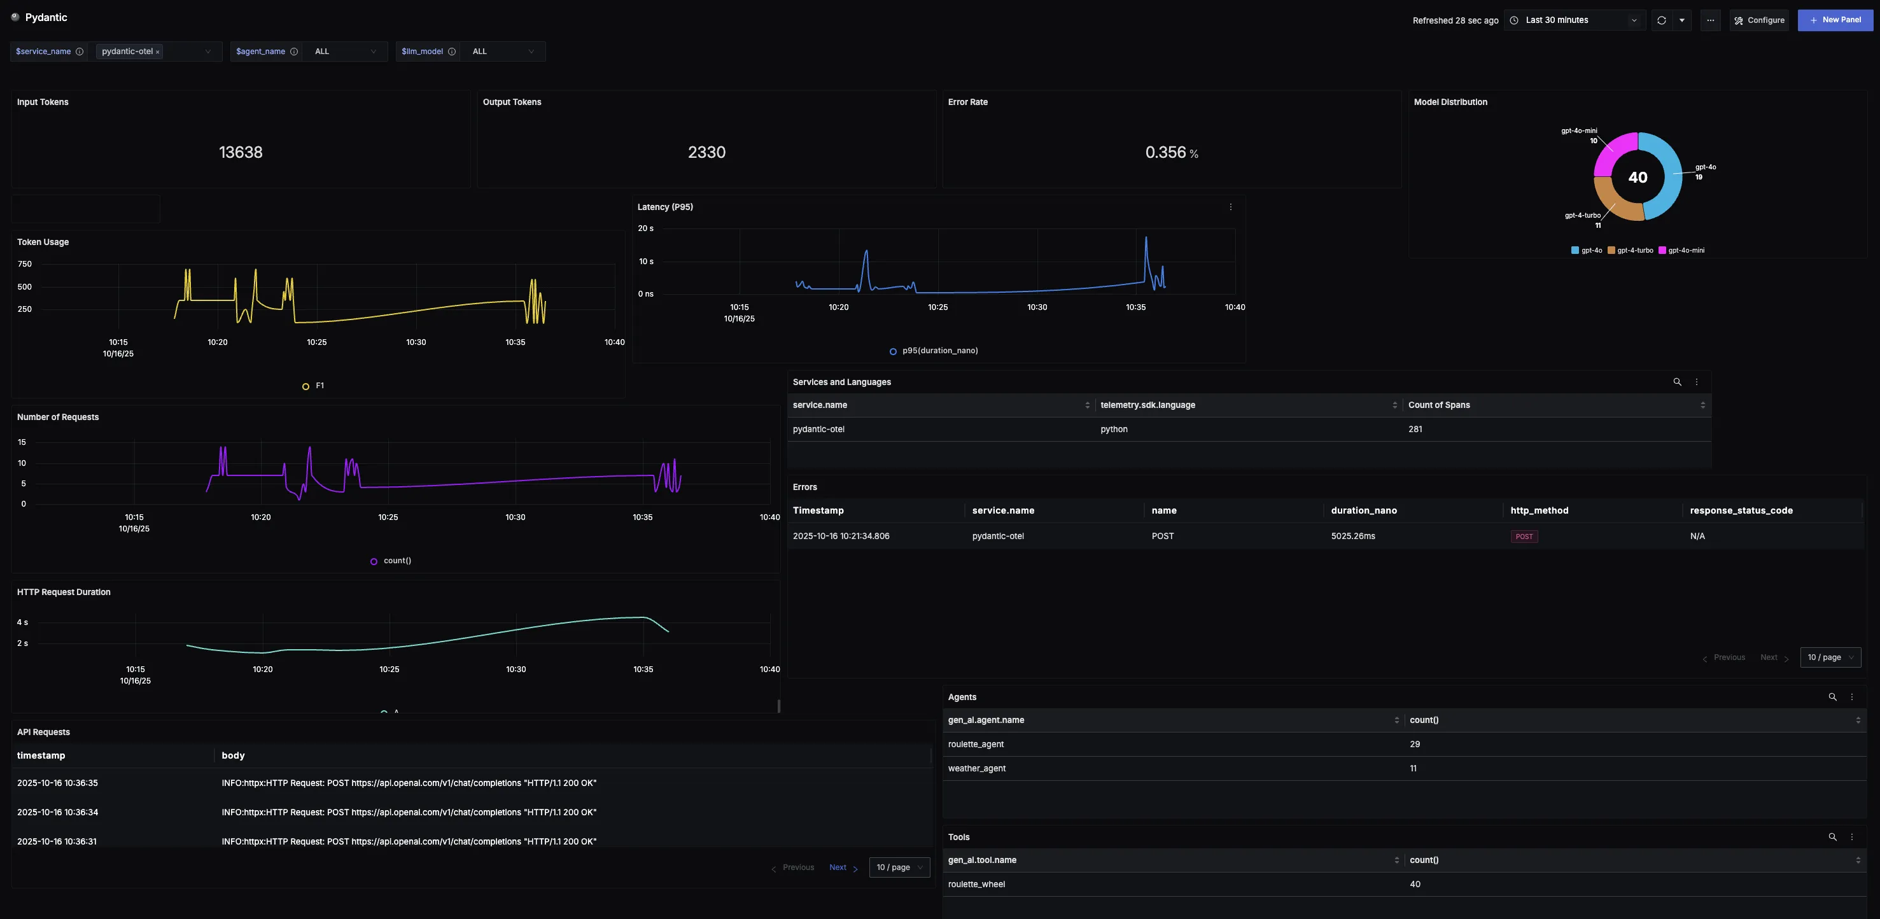Viewport: 1880px width, 919px height.
Task: Open the Last 30 minutes time range dropdown
Action: point(1573,20)
